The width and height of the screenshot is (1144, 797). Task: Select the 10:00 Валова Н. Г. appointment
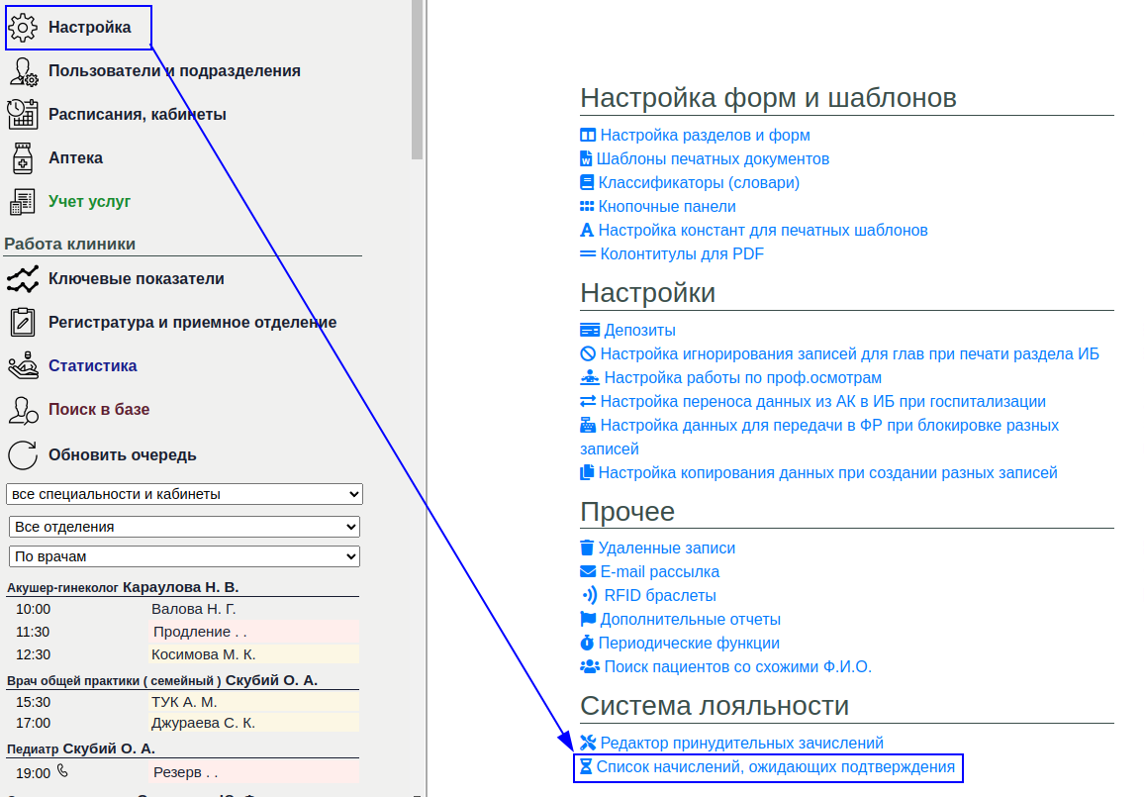(193, 609)
